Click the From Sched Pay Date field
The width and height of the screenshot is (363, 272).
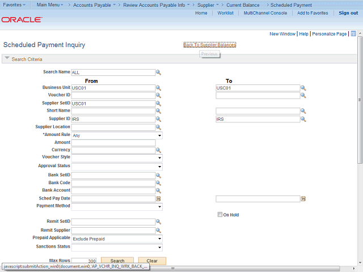(113, 199)
